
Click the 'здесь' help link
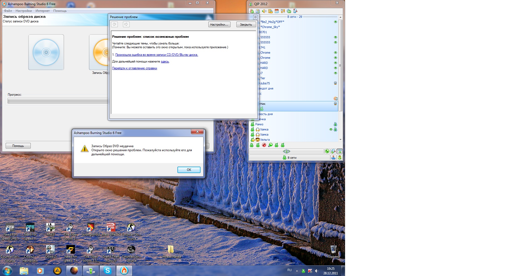click(165, 61)
